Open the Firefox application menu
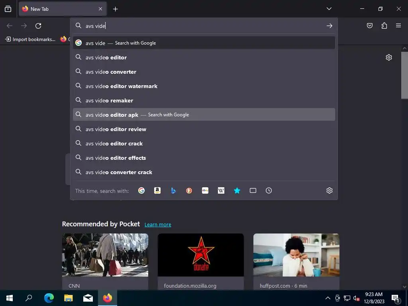The height and width of the screenshot is (306, 408). coord(398,25)
